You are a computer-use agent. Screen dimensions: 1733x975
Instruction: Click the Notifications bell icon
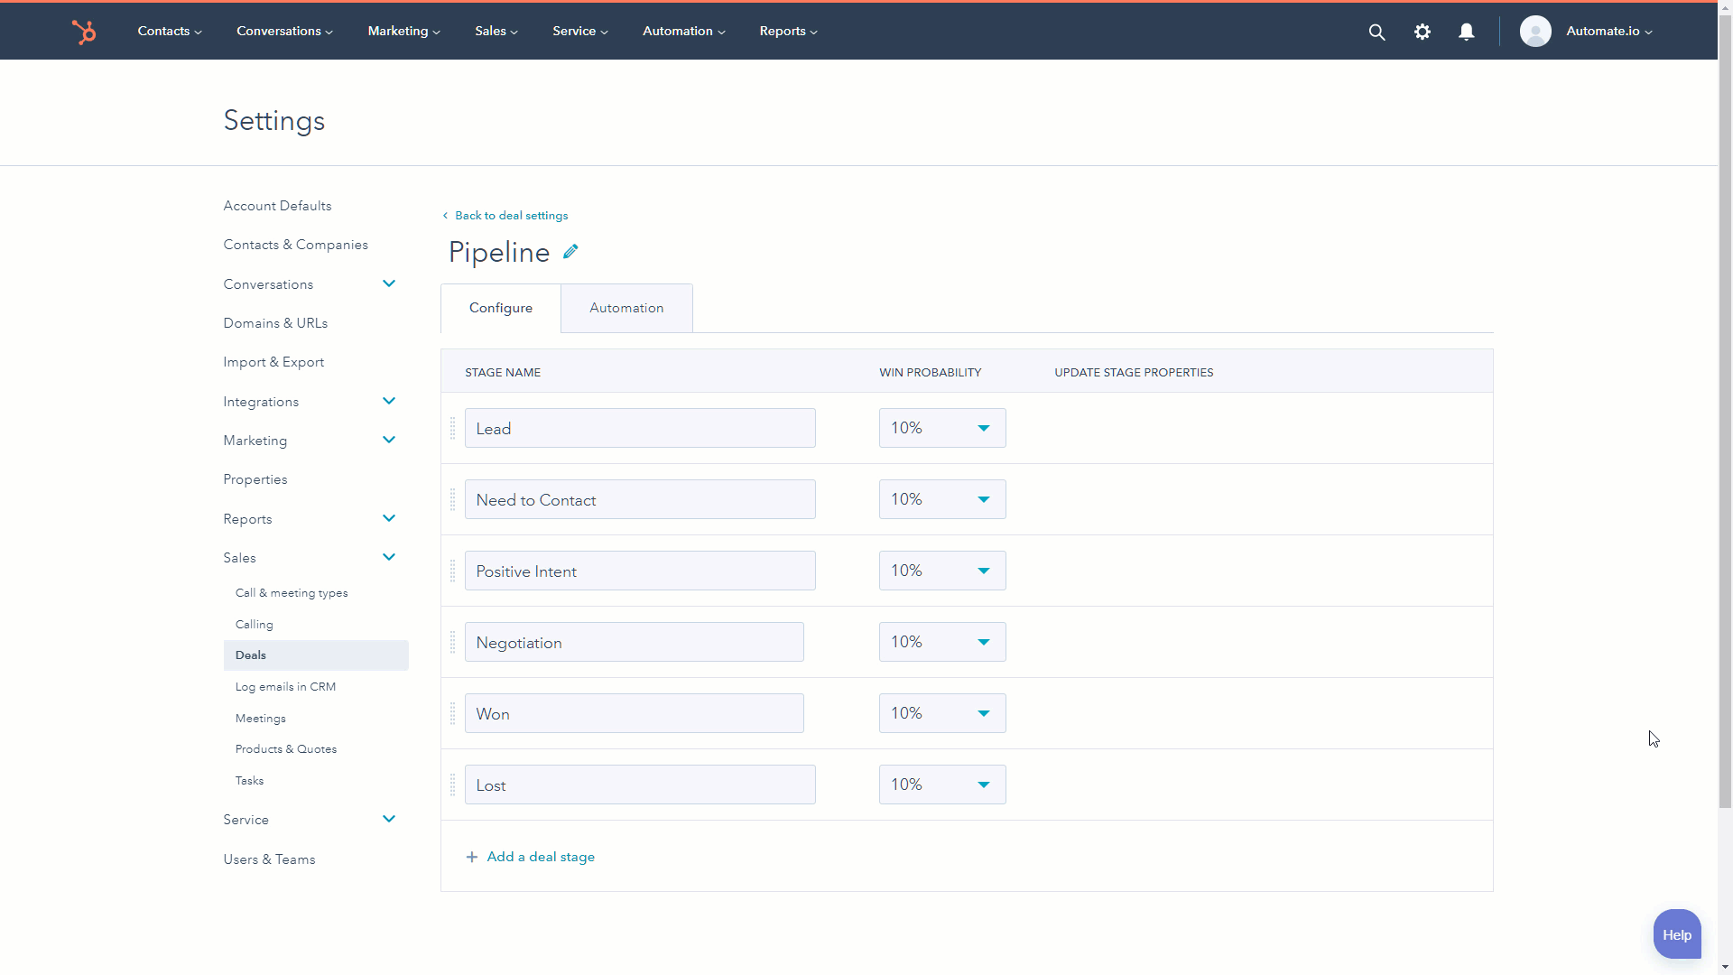1467,31
